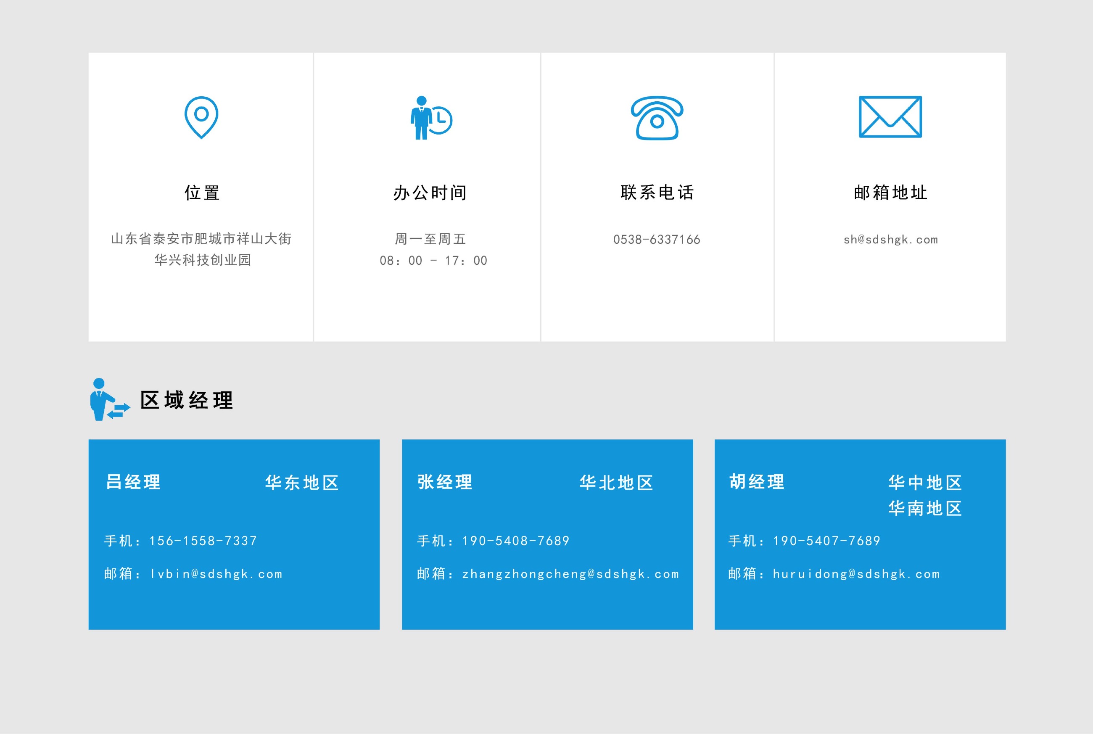
Task: Open email huruidong@sdshgk.com
Action: coord(856,574)
